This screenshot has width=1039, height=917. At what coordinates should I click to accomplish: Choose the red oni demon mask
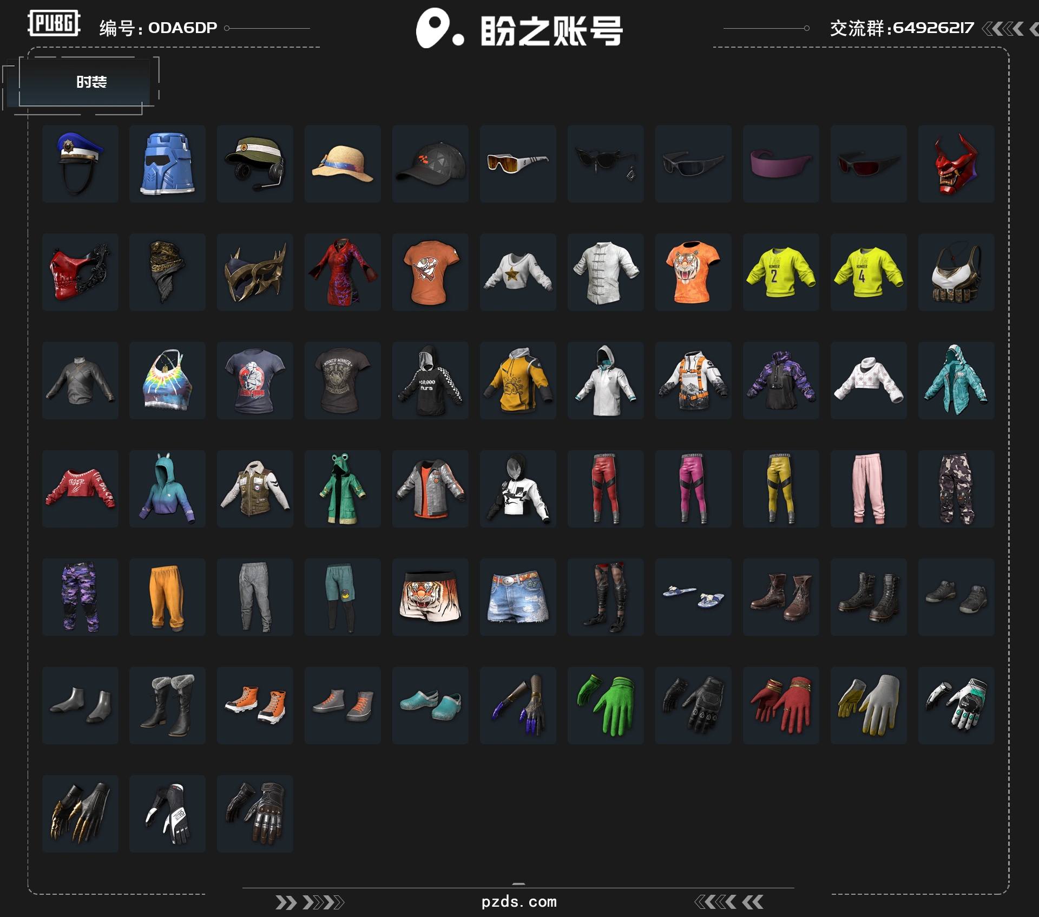click(x=956, y=164)
